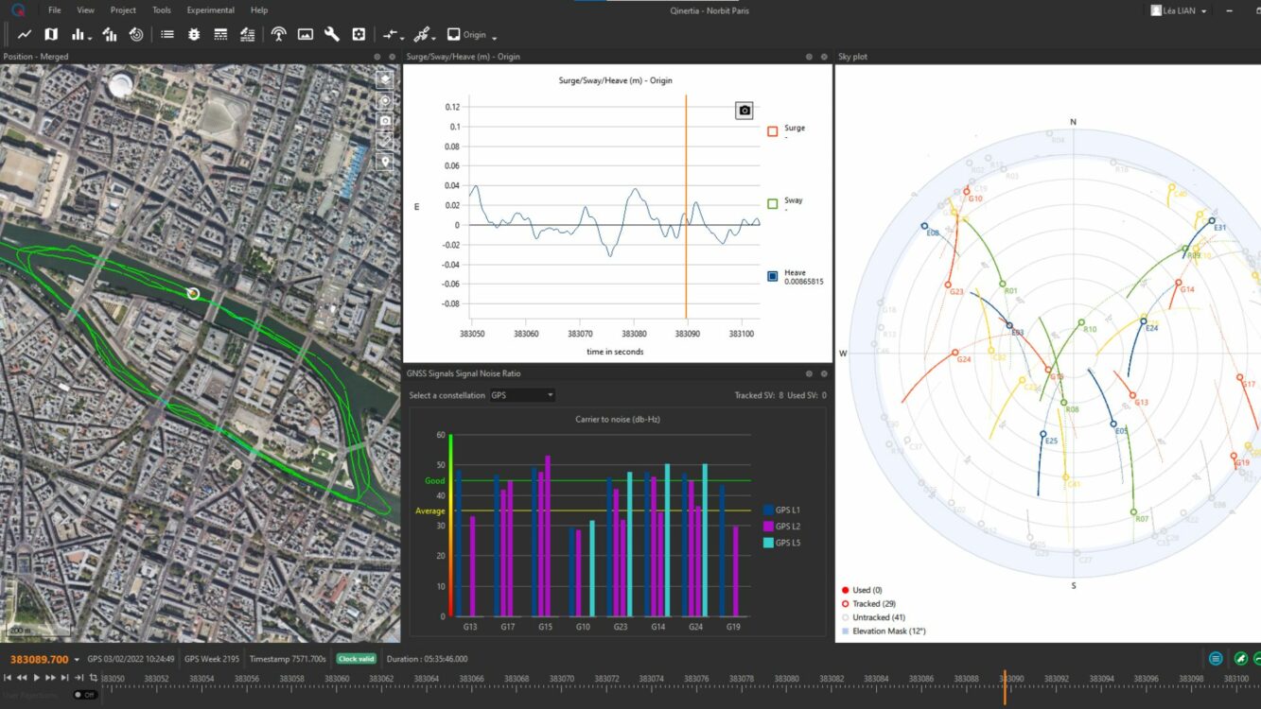Open the GPS constellation dropdown
This screenshot has height=709, width=1261.
tap(522, 395)
